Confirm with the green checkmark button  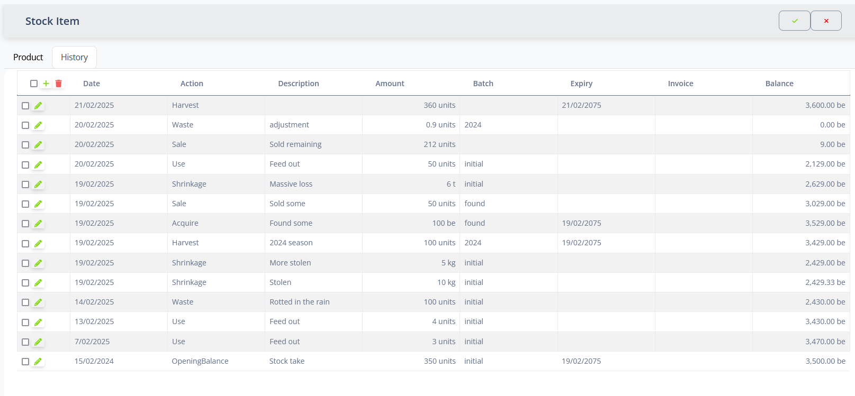pyautogui.click(x=794, y=21)
